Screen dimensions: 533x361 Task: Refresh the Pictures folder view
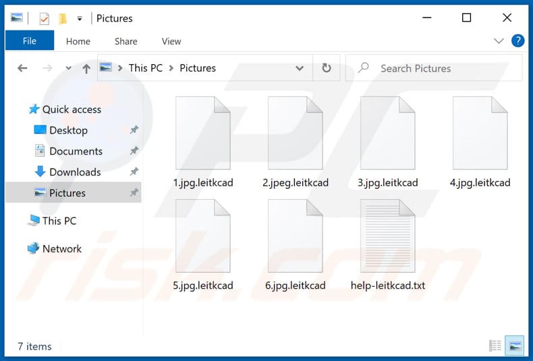pyautogui.click(x=327, y=68)
